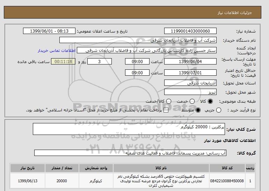Click the goods group field آب رسانی
This screenshot has height=191, width=269.
pyautogui.click(x=130, y=153)
